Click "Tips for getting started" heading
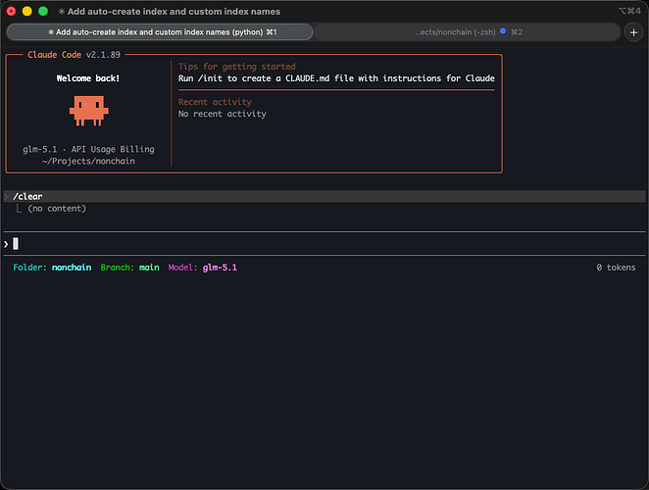649x490 pixels. (236, 67)
